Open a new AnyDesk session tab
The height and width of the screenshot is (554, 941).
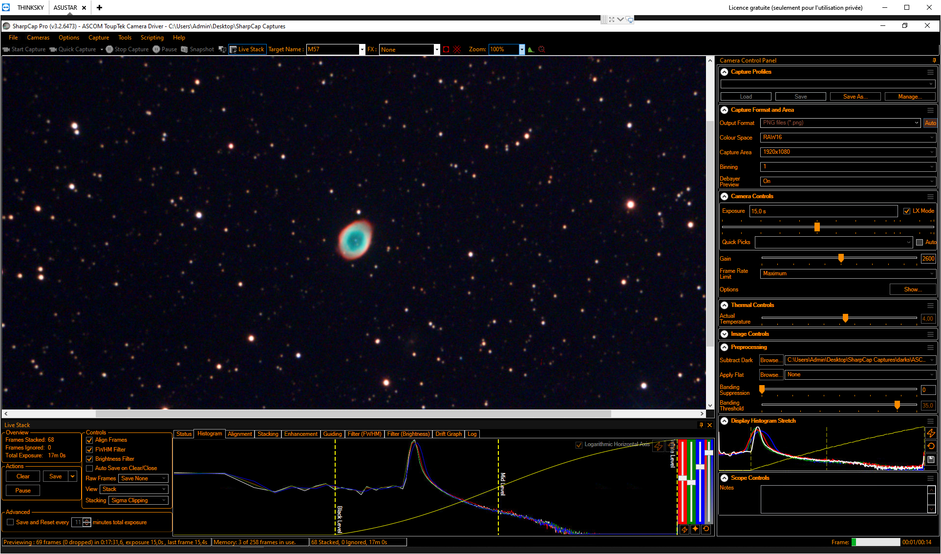click(x=99, y=7)
